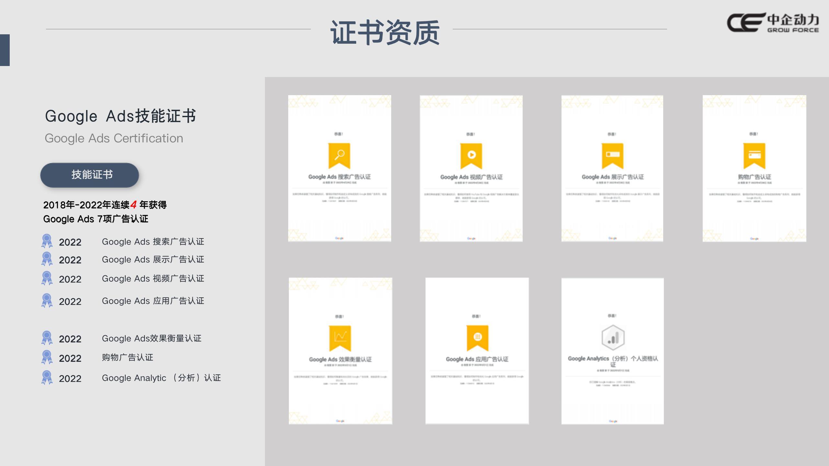Click the ribbon medal beside Google Analytic 认证
This screenshot has width=829, height=466.
[x=47, y=377]
